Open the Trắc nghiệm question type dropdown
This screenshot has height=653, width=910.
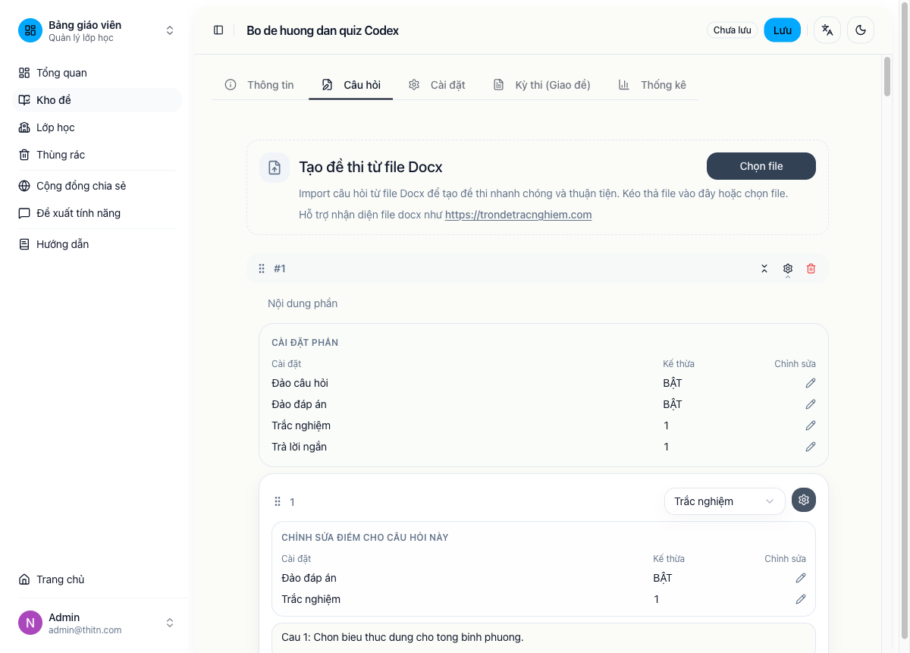coord(724,501)
